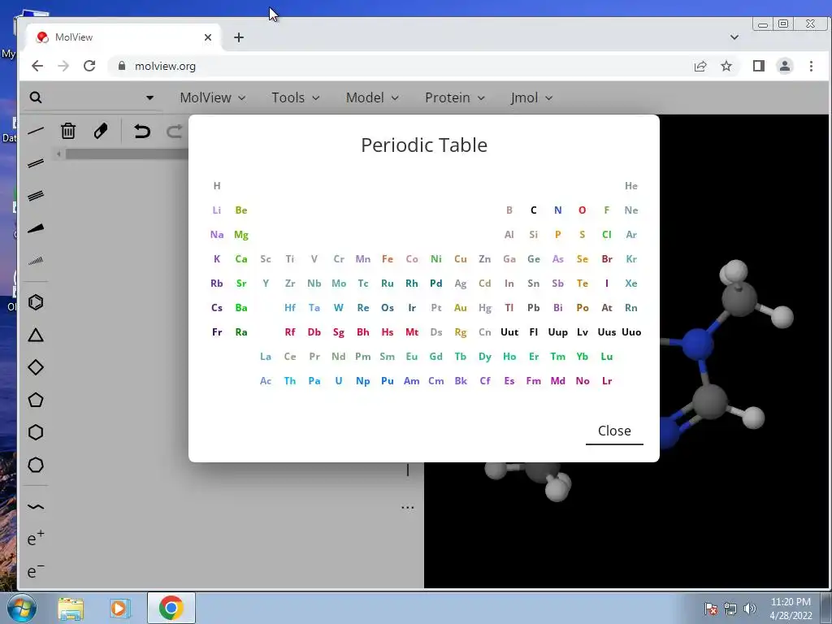Image resolution: width=832 pixels, height=624 pixels.
Task: Bookmark this page with the star
Action: pyautogui.click(x=726, y=66)
